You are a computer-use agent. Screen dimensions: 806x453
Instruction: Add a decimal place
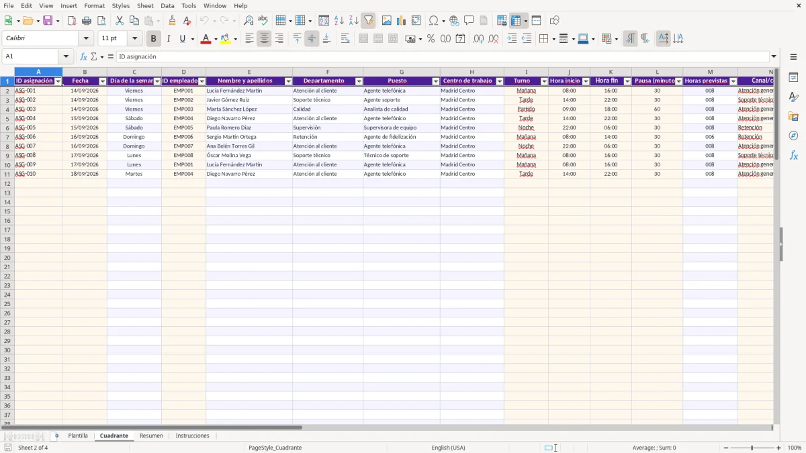point(478,39)
